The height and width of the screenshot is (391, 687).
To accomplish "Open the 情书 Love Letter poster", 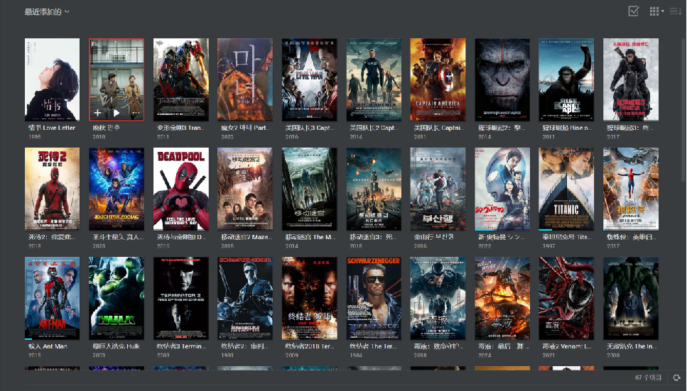I will 52,79.
